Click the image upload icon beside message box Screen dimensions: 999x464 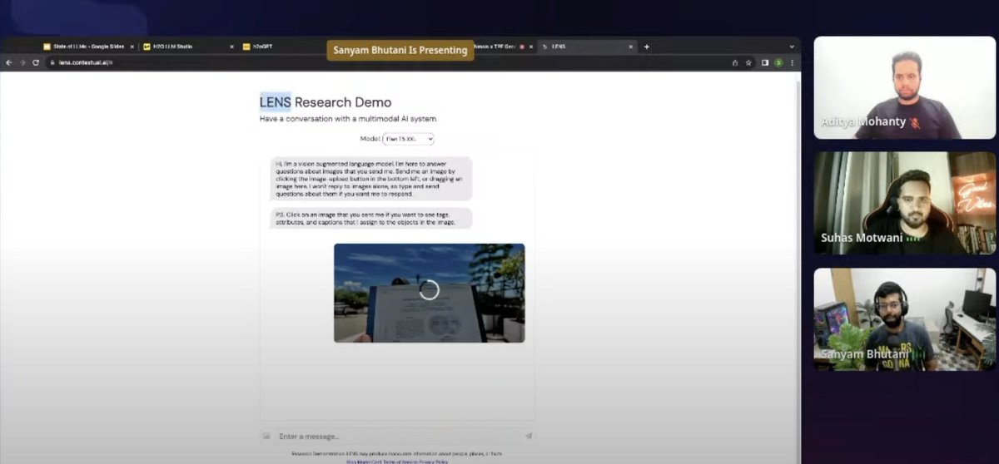tap(266, 436)
